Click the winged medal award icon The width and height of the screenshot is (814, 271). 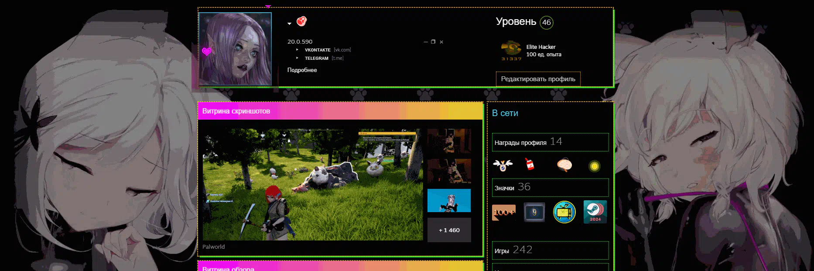click(x=503, y=165)
